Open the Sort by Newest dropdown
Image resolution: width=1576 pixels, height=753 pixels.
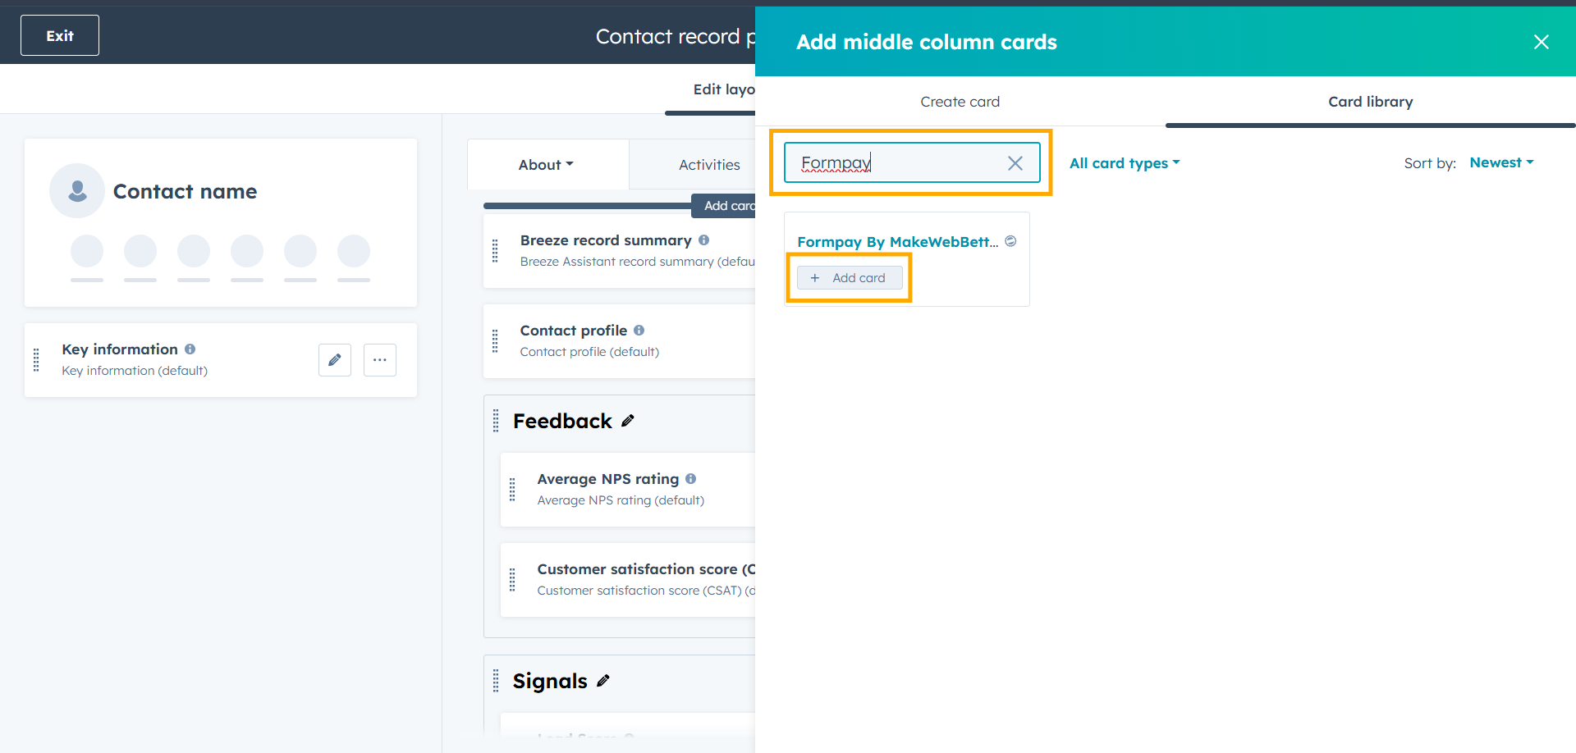click(x=1501, y=162)
